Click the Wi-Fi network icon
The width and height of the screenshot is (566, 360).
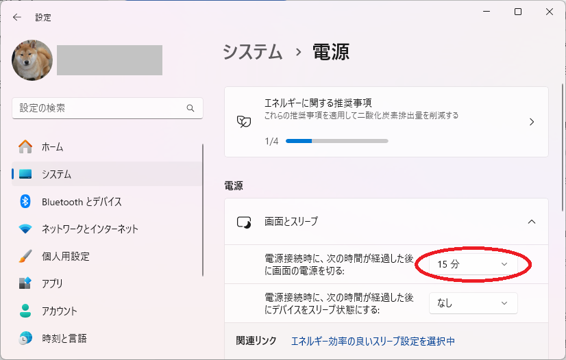coord(25,229)
